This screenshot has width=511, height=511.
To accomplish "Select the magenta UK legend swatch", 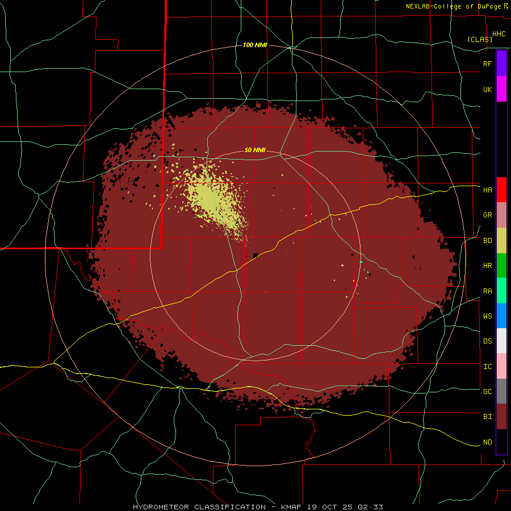I will pyautogui.click(x=501, y=89).
